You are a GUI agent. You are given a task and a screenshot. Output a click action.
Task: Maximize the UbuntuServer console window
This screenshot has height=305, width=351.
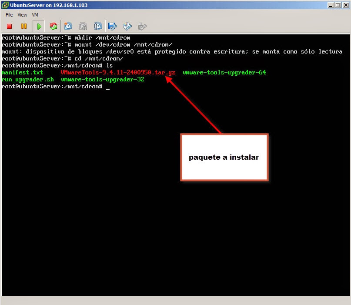tap(338, 5)
